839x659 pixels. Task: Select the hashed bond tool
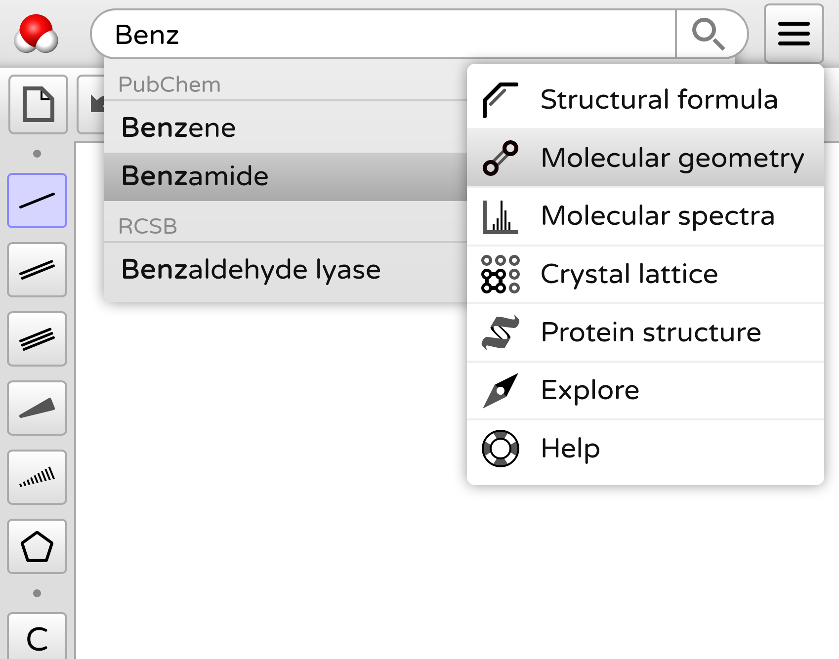[37, 477]
